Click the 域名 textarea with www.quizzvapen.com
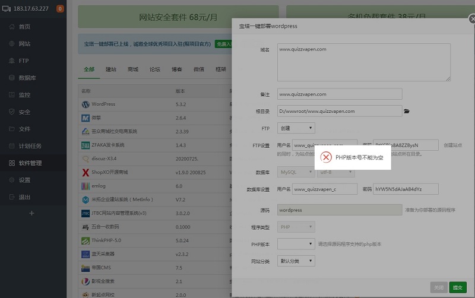Image resolution: width=475 pixels, height=298 pixels. [364, 62]
